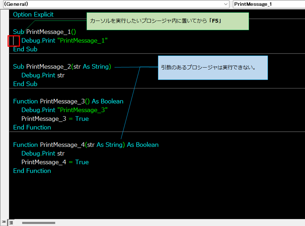The width and height of the screenshot is (305, 226).
Task: Click the Debug.Print "PrintMessage_3" statement
Action: 64,110
